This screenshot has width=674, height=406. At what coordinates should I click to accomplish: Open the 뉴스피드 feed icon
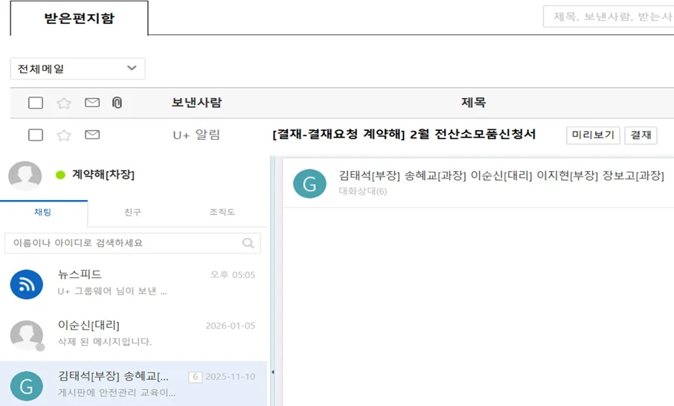[x=26, y=284]
